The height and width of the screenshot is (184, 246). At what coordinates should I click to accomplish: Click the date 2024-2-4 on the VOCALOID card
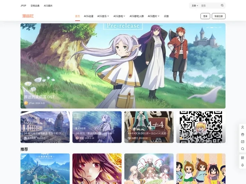point(142,138)
